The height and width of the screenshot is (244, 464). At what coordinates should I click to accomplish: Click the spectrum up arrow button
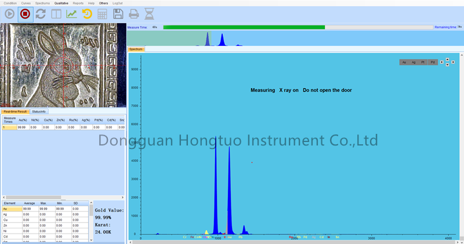(x=447, y=60)
